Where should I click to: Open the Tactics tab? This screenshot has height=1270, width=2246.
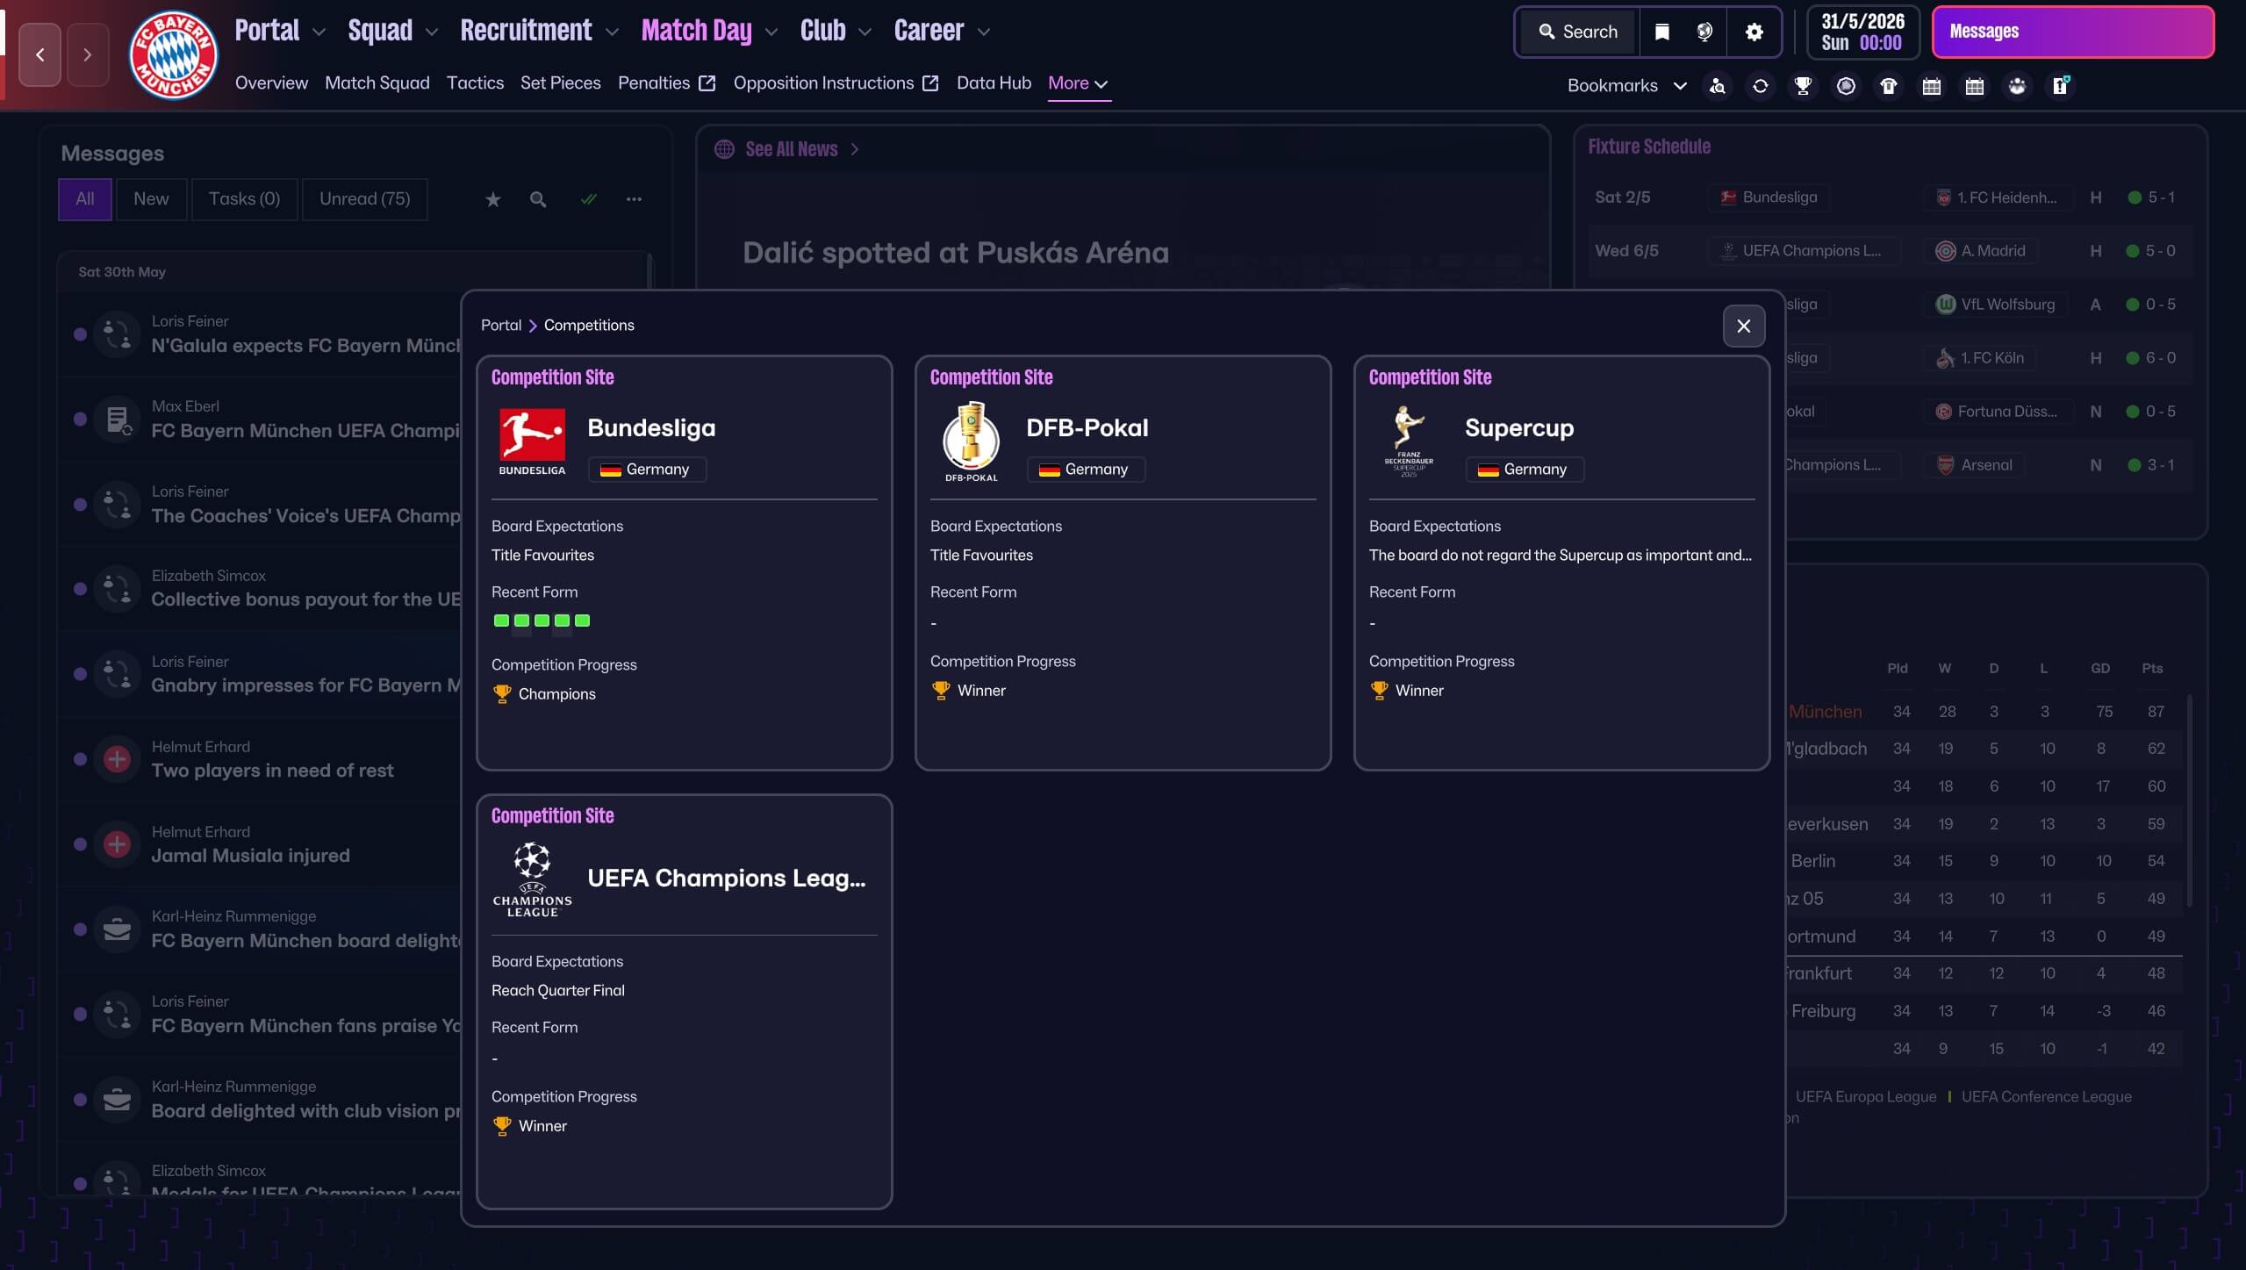pyautogui.click(x=475, y=83)
